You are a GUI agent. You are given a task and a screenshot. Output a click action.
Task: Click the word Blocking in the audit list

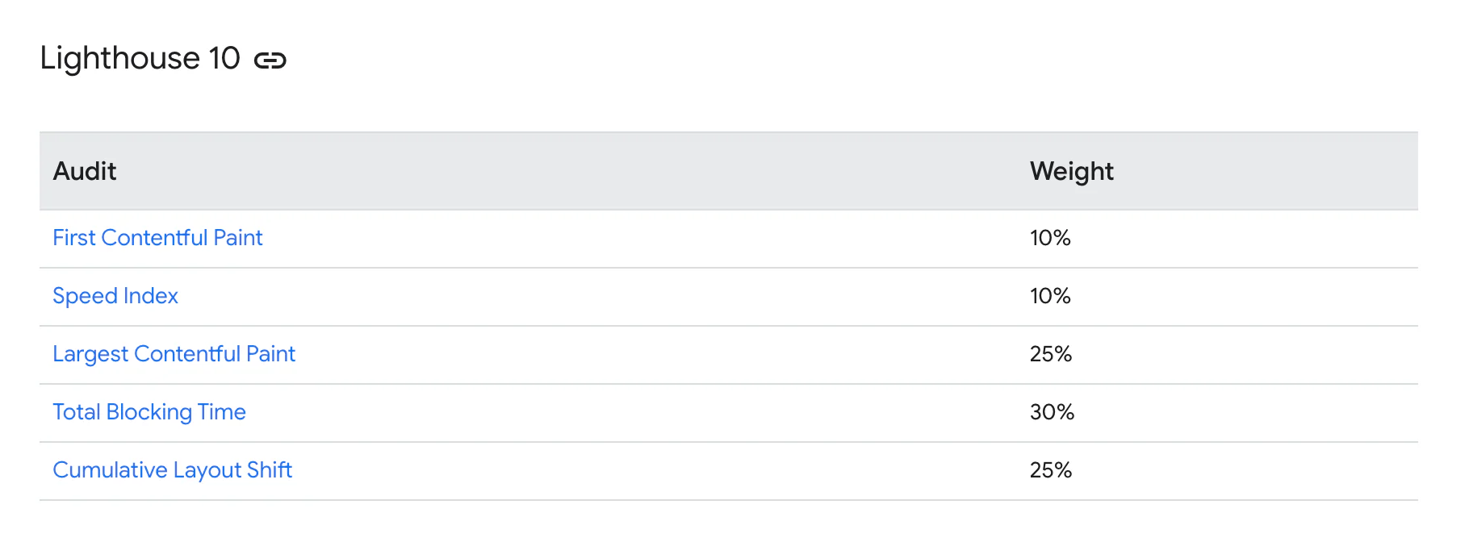coord(149,412)
